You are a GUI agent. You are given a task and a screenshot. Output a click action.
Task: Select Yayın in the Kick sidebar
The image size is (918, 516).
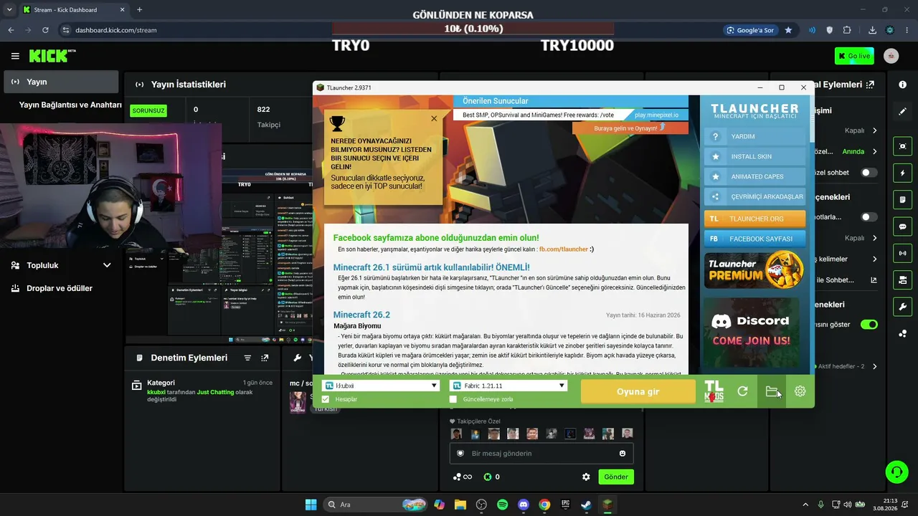pos(61,82)
